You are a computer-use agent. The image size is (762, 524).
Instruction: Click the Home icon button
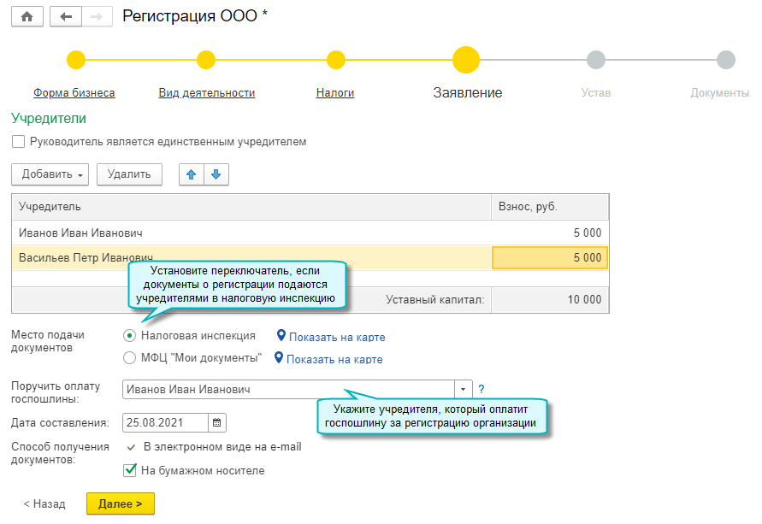[27, 17]
